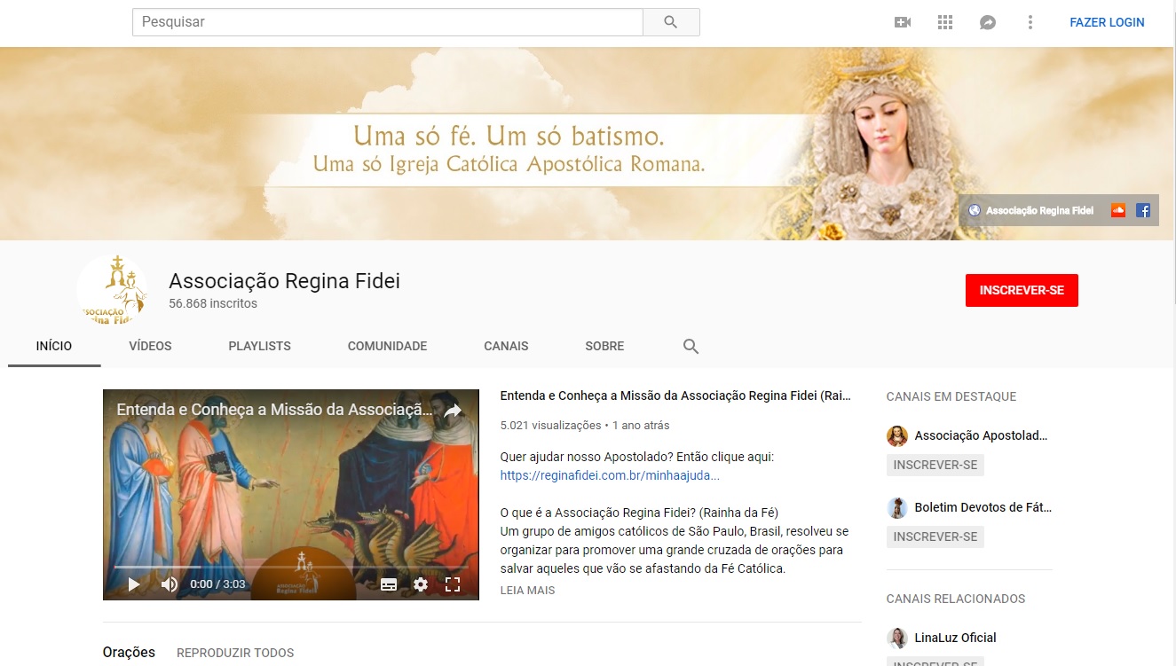Viewport: 1176px width, 666px height.
Task: Search the channel with the magnifier icon
Action: click(691, 347)
